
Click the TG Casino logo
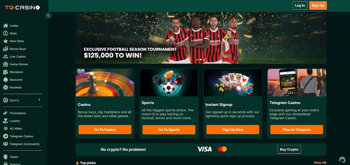tap(22, 8)
